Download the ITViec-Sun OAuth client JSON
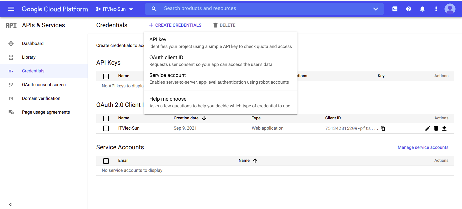Viewport: 462px width, 209px height. pyautogui.click(x=444, y=128)
